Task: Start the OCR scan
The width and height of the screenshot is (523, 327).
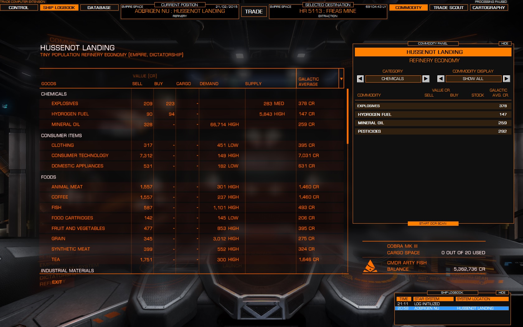Action: click(x=433, y=224)
